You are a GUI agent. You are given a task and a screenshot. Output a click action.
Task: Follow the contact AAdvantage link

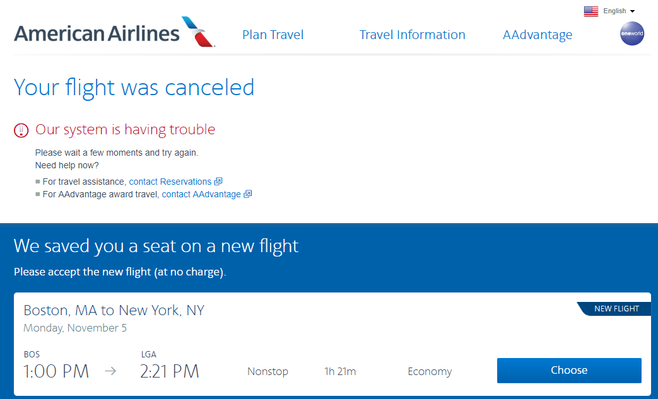tap(201, 194)
